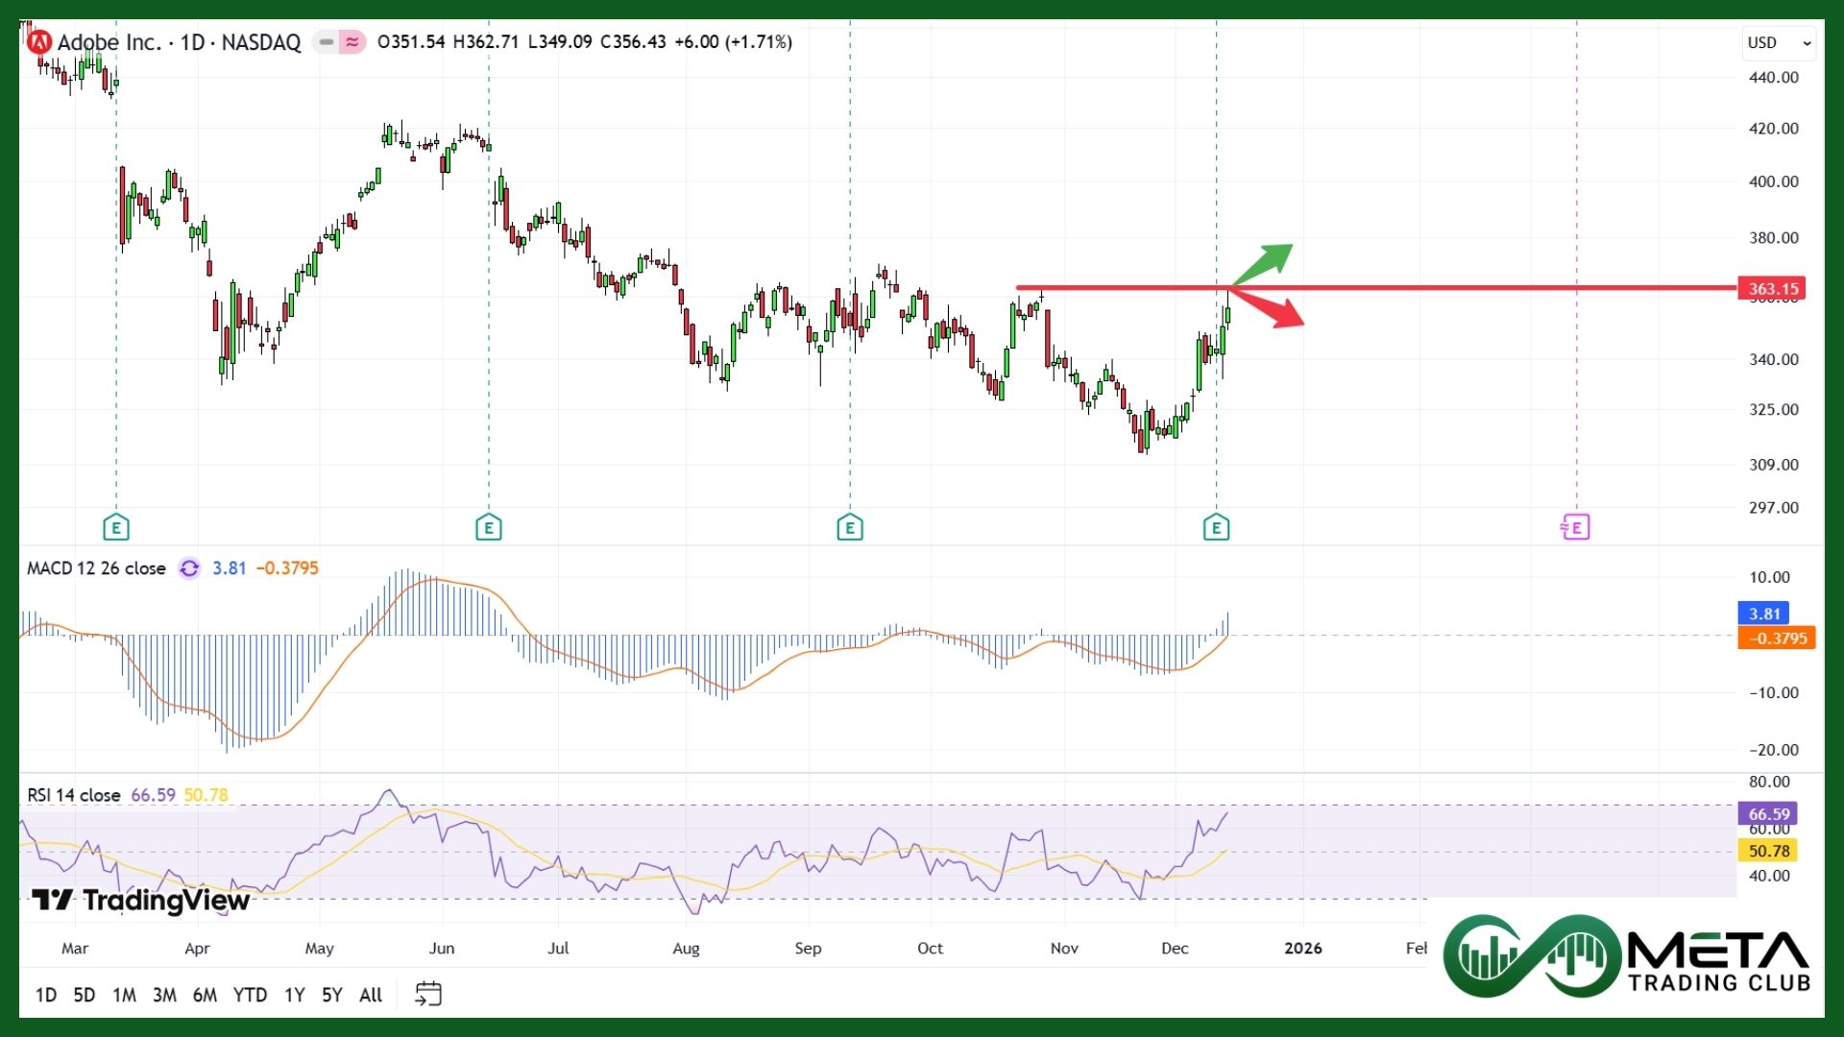This screenshot has height=1037, width=1844.
Task: Click the Adobe logo icon in chart header
Action: click(39, 42)
